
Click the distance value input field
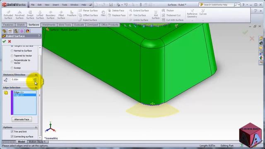tap(22, 79)
